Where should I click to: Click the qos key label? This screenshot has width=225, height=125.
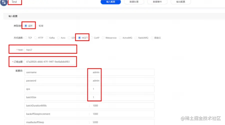pyautogui.click(x=28, y=89)
